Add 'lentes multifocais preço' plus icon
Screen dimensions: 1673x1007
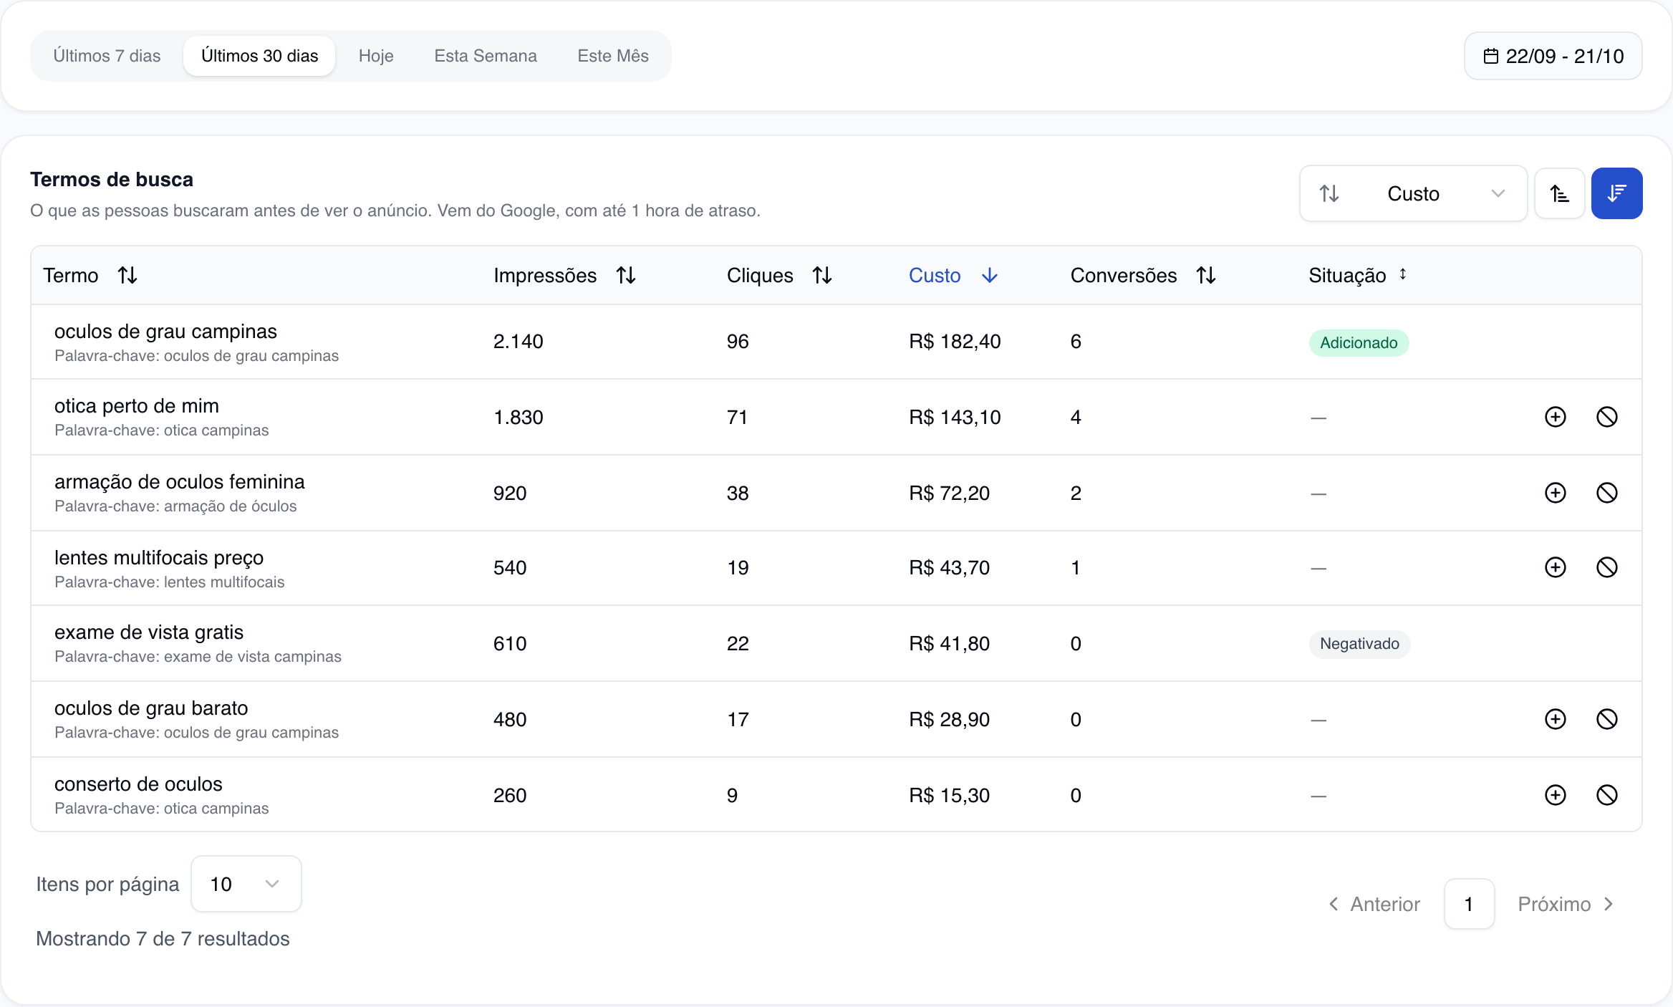(x=1555, y=567)
